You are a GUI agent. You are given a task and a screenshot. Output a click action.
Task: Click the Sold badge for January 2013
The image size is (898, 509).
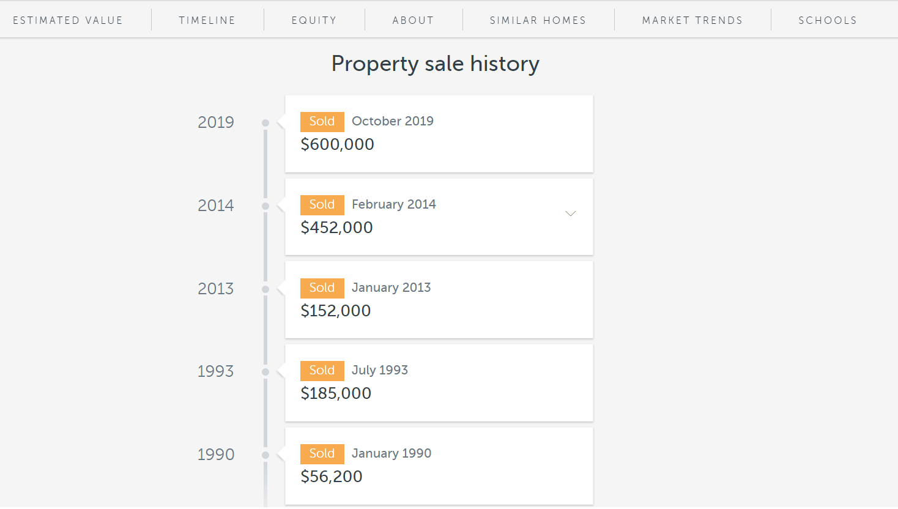[322, 288]
